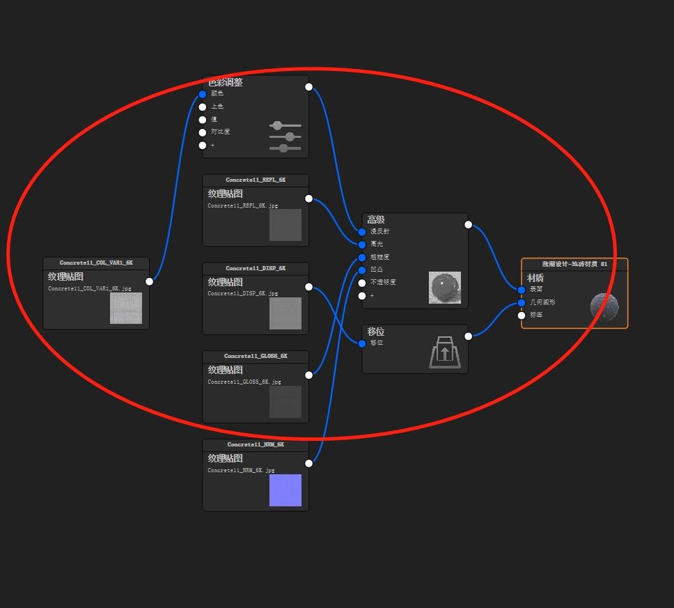Click the output socket of 色彩调整 node
Screen dimensions: 674x608
click(x=308, y=87)
